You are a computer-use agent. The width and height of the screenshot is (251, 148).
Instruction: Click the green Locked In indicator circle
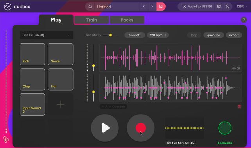[225, 128]
